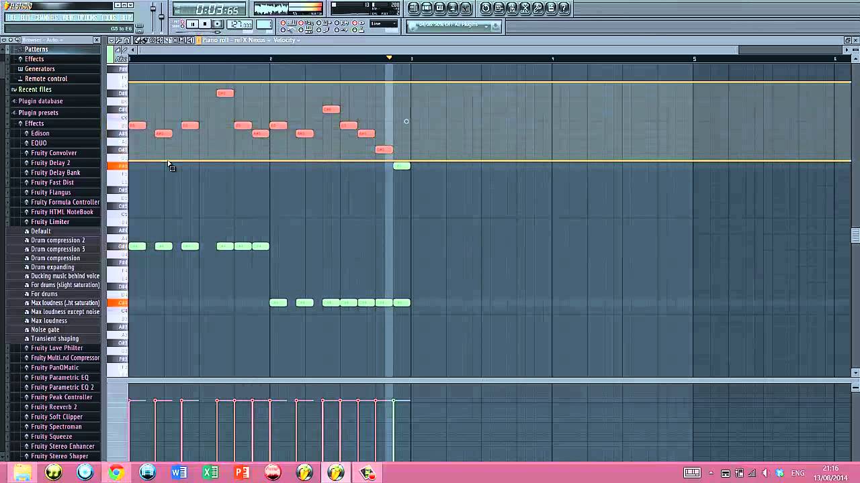Click the Record transport button

coord(218,23)
